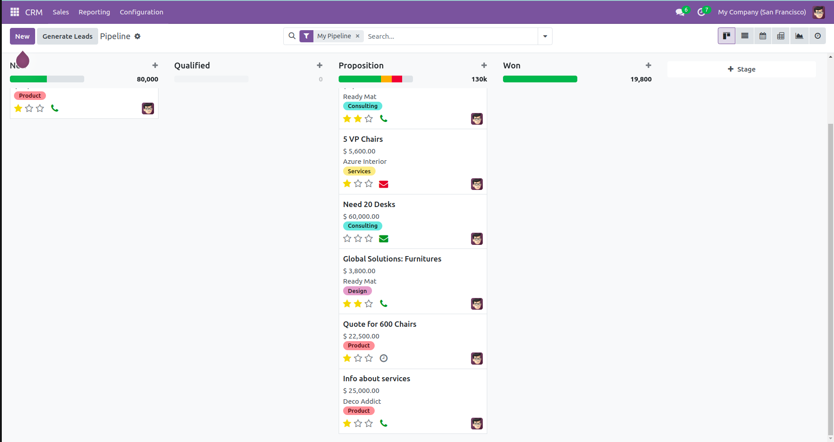Viewport: 834px width, 442px height.
Task: Toggle first star on Global Solutions: Furnitures
Action: pos(347,303)
